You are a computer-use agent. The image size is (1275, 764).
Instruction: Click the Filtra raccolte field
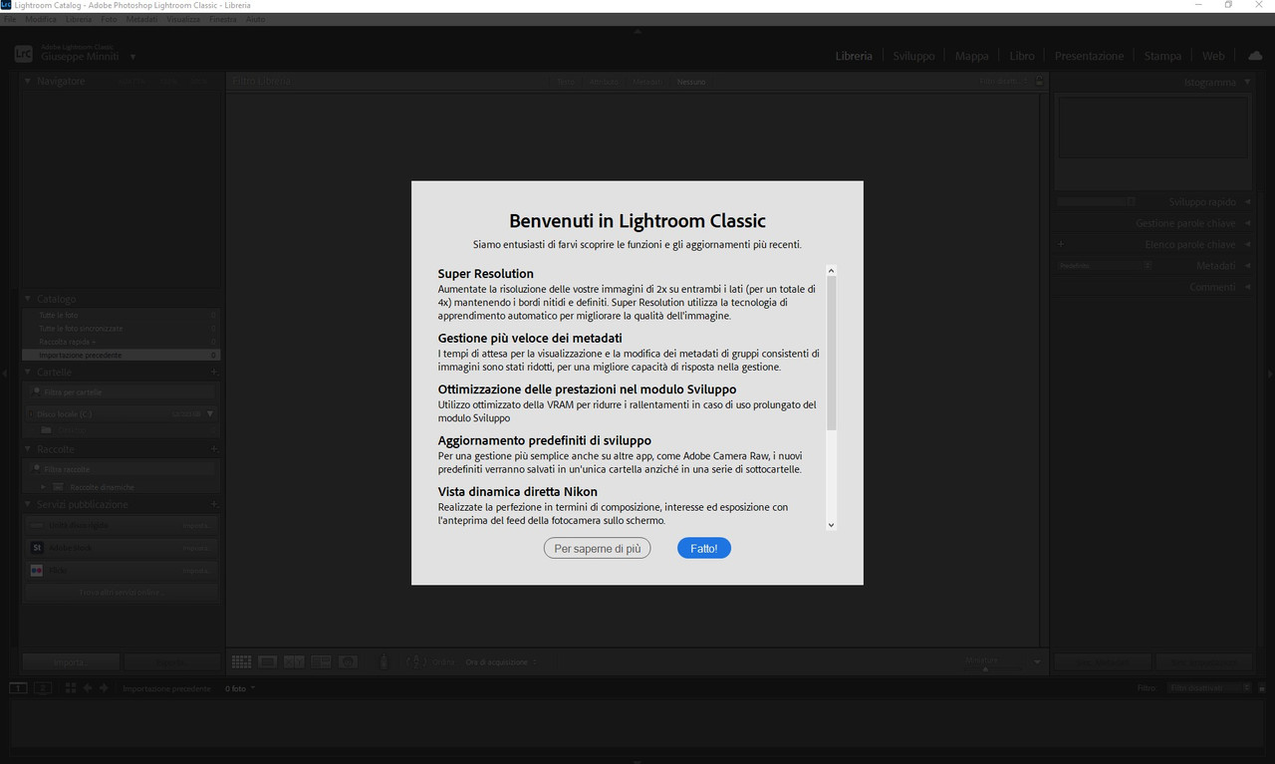[121, 469]
